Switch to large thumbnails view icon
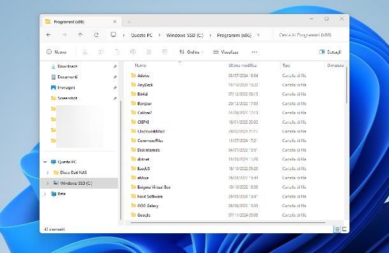389x253 pixels. [x=344, y=229]
